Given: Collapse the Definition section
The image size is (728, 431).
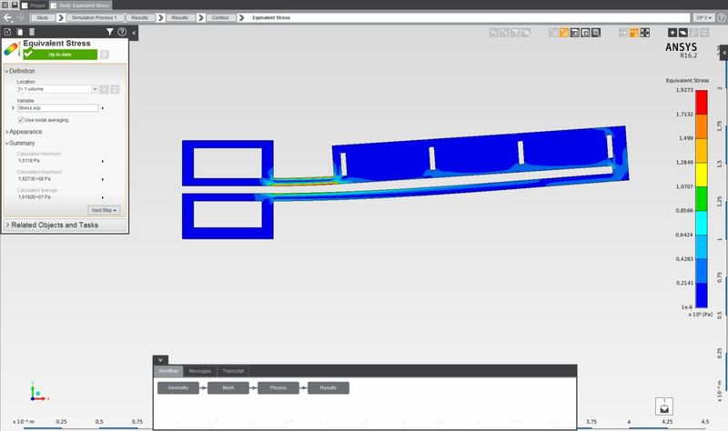Looking at the screenshot, I should pos(6,71).
